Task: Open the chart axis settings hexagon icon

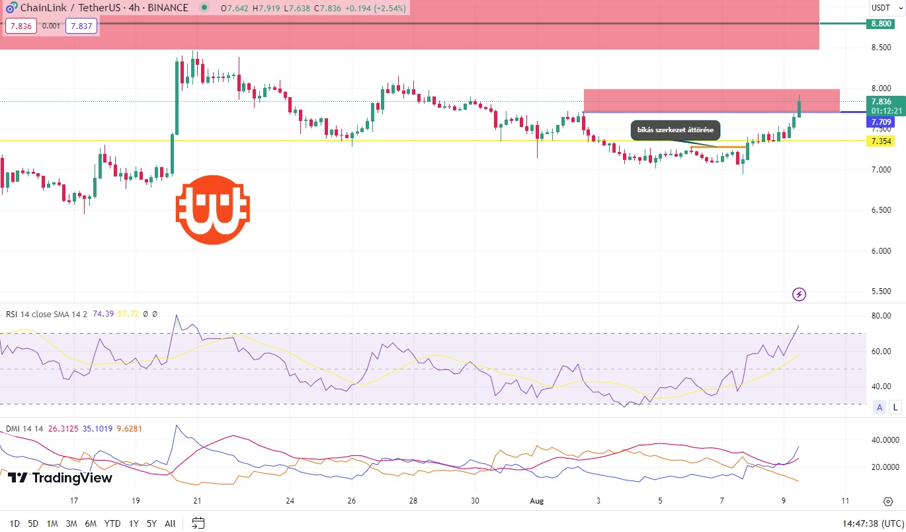Action: tap(888, 501)
